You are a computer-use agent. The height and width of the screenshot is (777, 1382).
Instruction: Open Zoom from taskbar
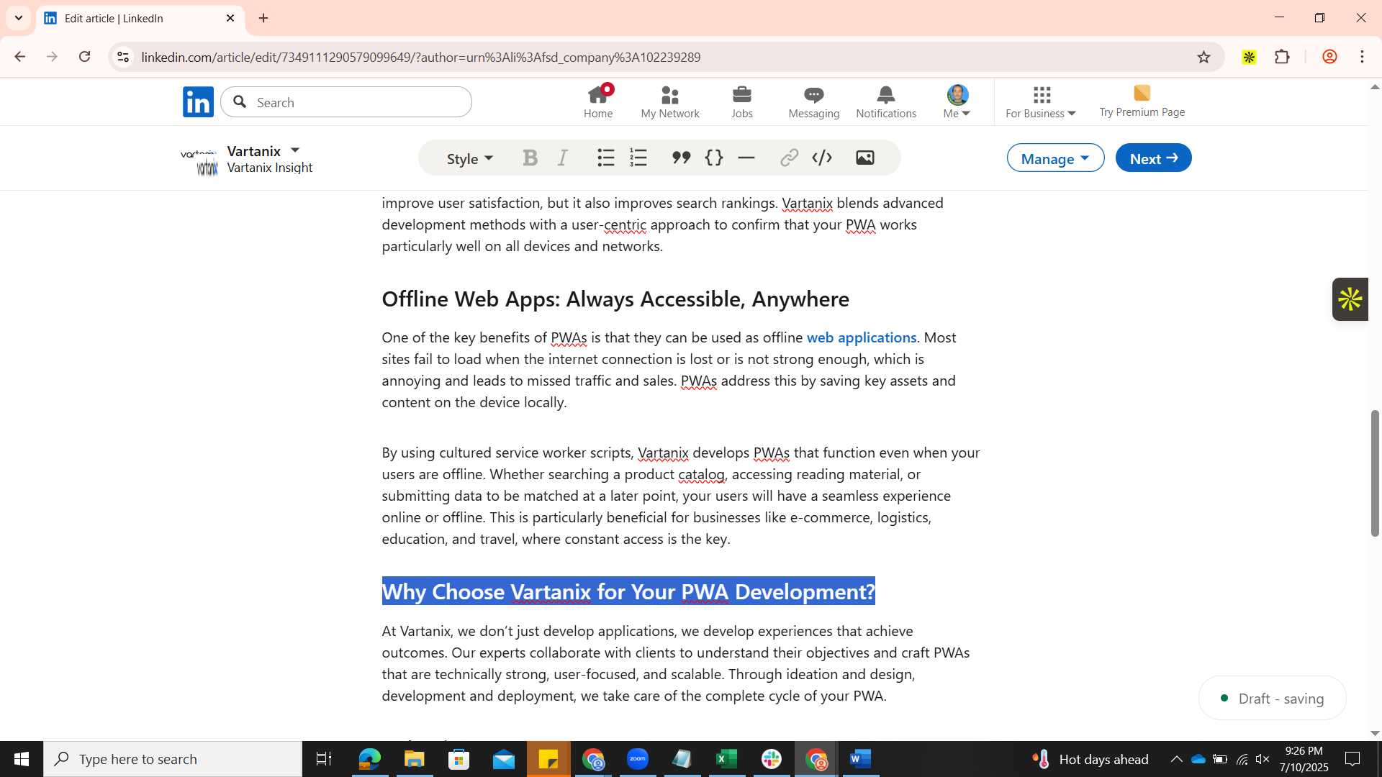click(x=638, y=759)
